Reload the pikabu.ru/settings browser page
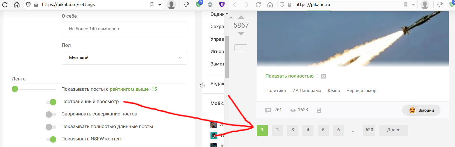Viewport: 455px width, 147px height. pyautogui.click(x=5, y=4)
